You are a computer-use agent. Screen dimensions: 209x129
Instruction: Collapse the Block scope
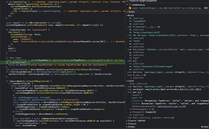coord(127,16)
